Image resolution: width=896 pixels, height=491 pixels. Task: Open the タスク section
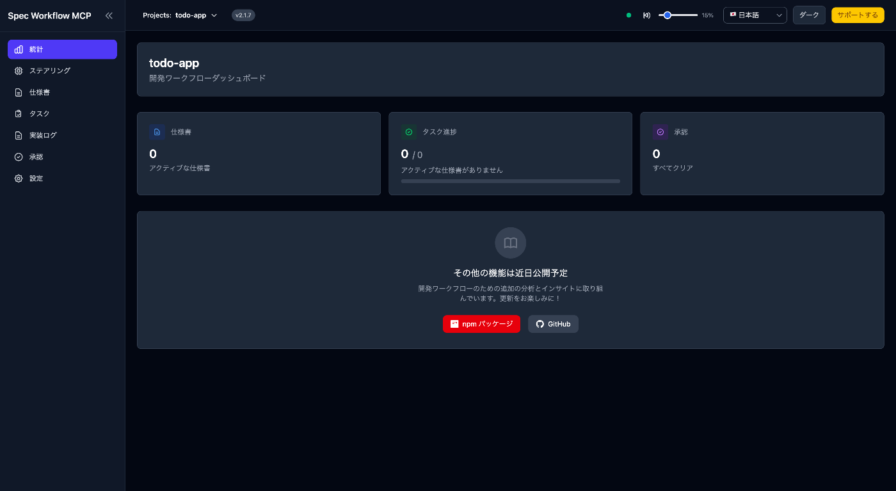click(62, 114)
